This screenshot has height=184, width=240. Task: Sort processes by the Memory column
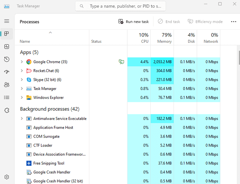[x=162, y=38]
